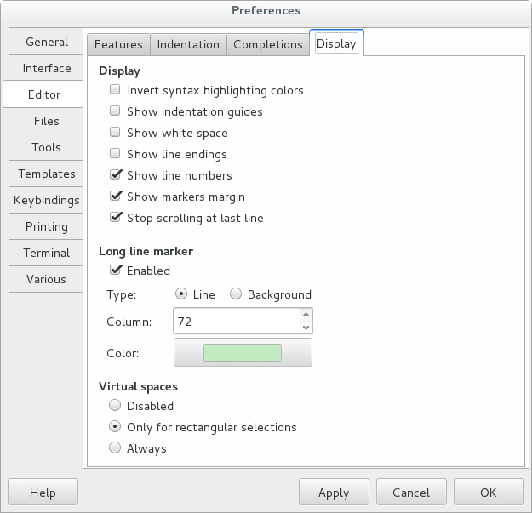The width and height of the screenshot is (532, 513).
Task: Check the Show line endings box
Action: click(116, 154)
